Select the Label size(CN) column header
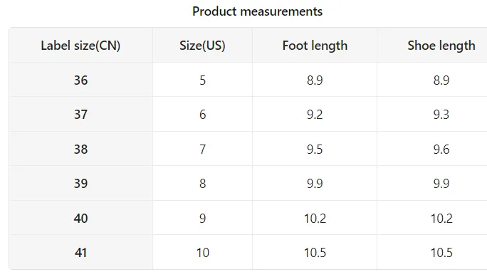The width and height of the screenshot is (487, 272). coord(80,46)
